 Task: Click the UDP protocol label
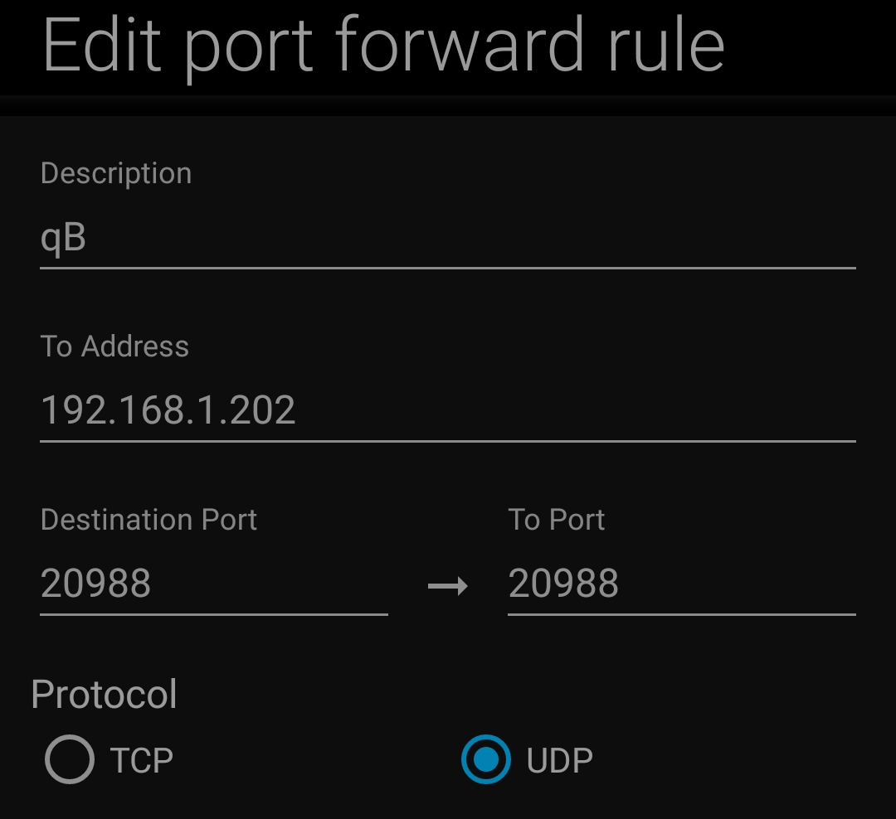559,760
